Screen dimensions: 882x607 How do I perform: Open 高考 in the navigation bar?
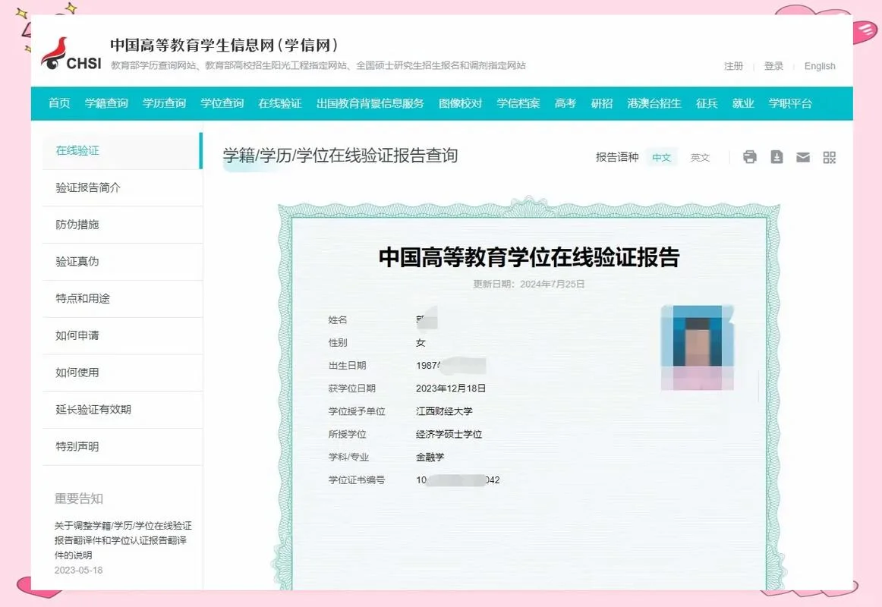(x=565, y=103)
